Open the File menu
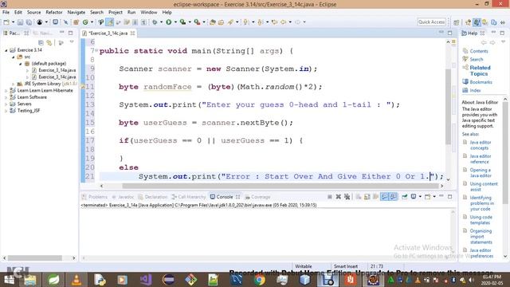510x287 pixels. 6,13
